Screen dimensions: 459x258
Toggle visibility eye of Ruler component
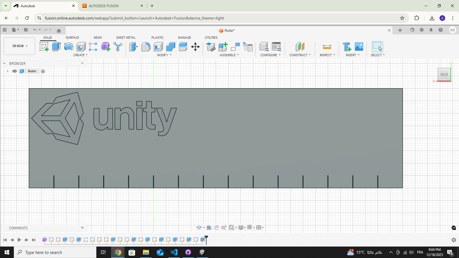pyautogui.click(x=15, y=71)
